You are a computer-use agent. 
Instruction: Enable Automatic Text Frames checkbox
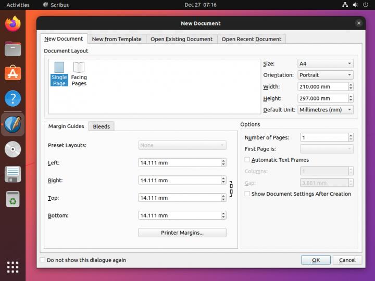(247, 160)
